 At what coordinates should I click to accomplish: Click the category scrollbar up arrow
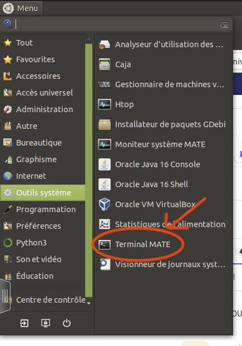tap(88, 39)
